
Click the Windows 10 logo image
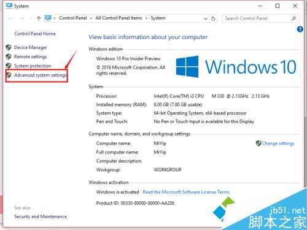pos(236,67)
